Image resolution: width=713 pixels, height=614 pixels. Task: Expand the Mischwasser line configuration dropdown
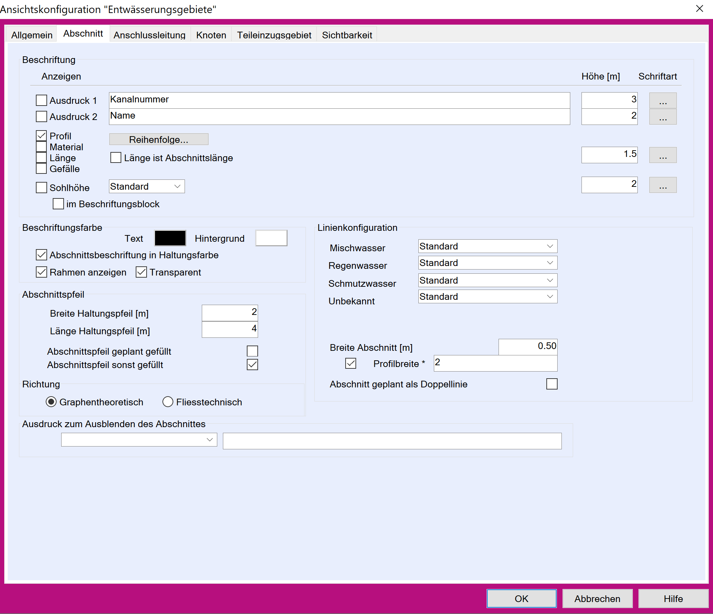click(x=487, y=246)
